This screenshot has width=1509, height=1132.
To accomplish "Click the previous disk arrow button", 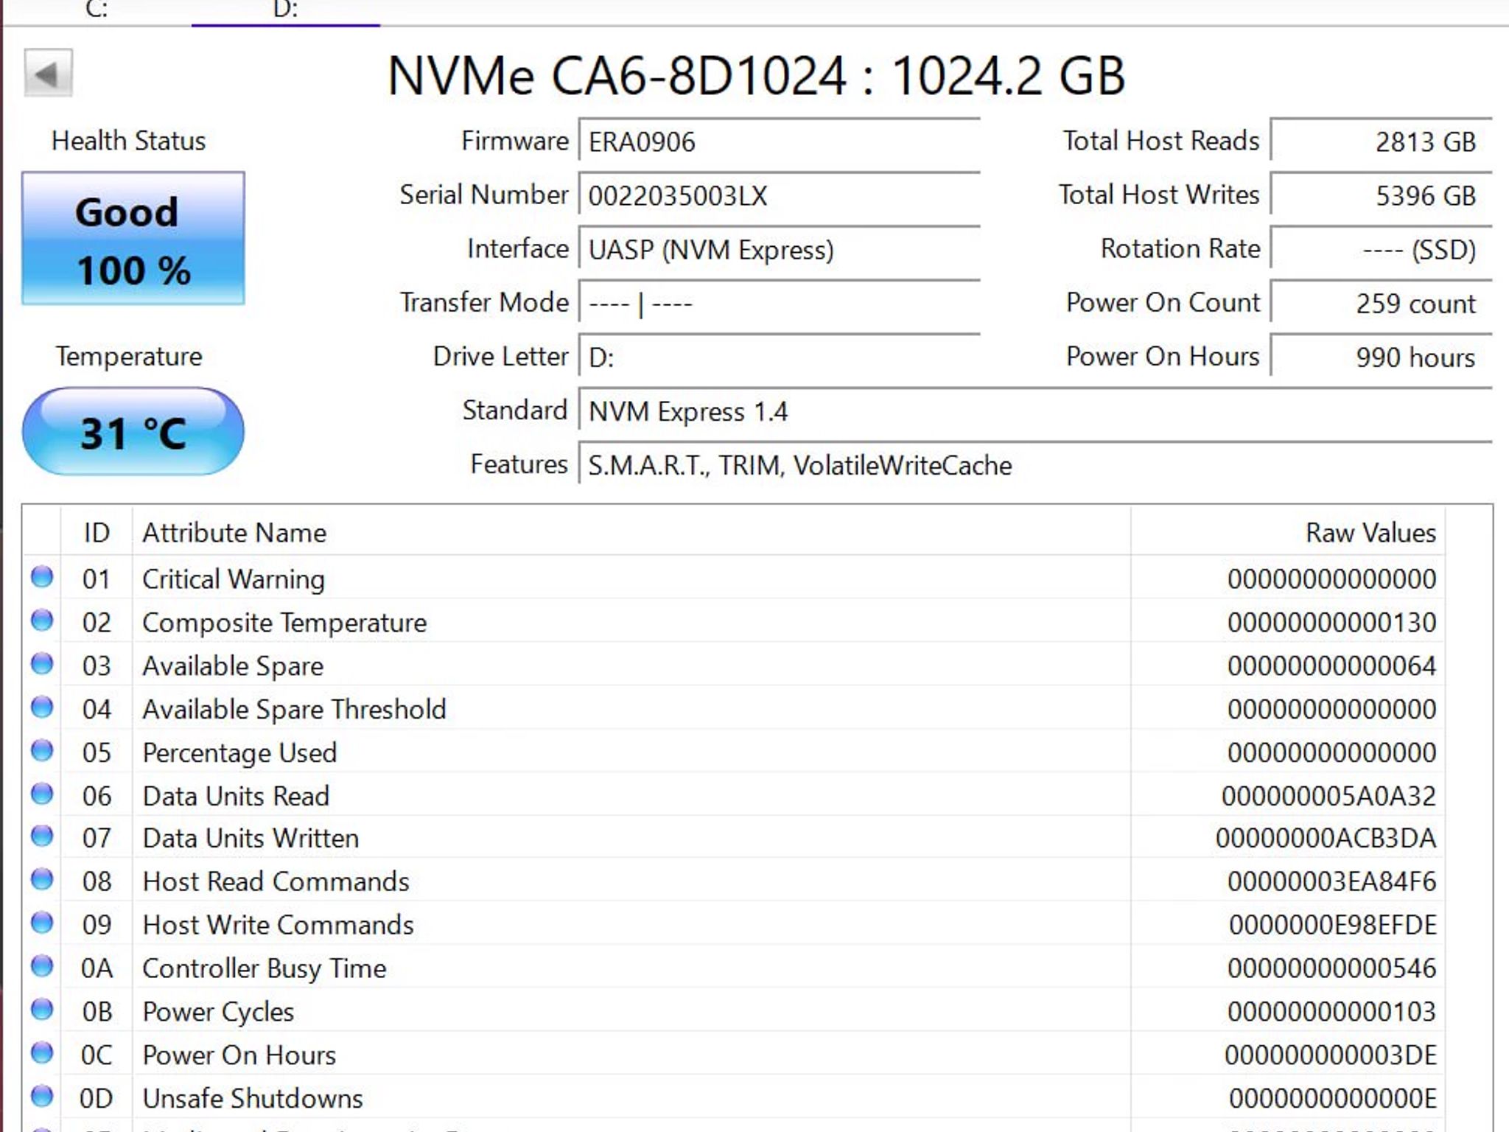I will [x=48, y=73].
